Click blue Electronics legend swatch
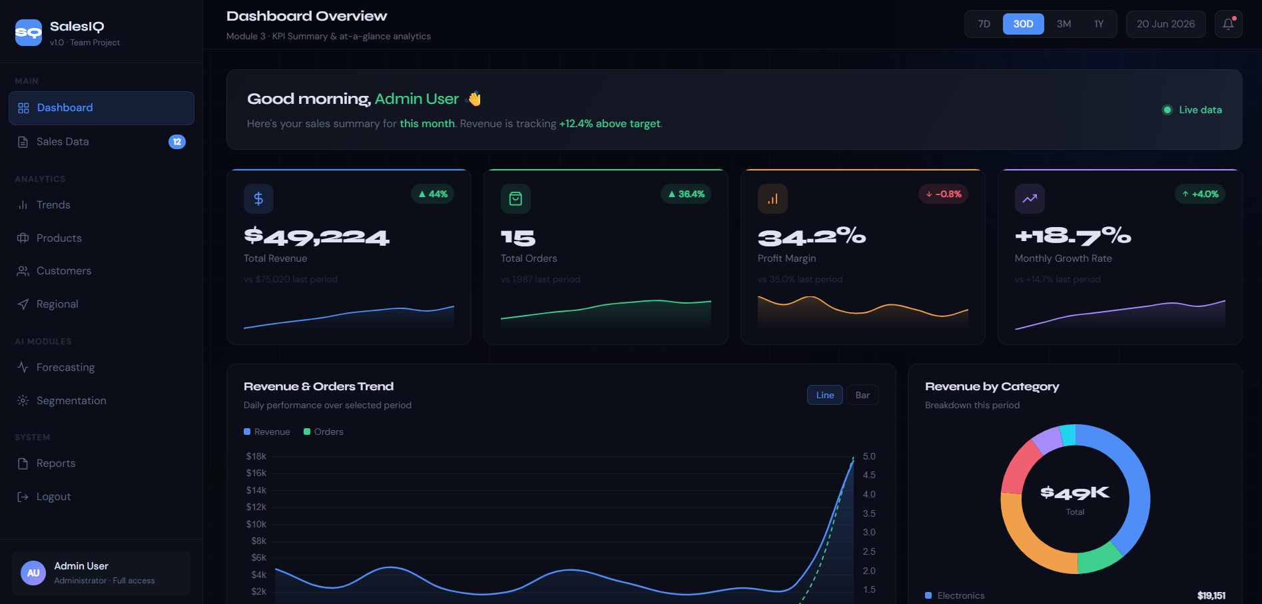The height and width of the screenshot is (604, 1262). tap(928, 595)
